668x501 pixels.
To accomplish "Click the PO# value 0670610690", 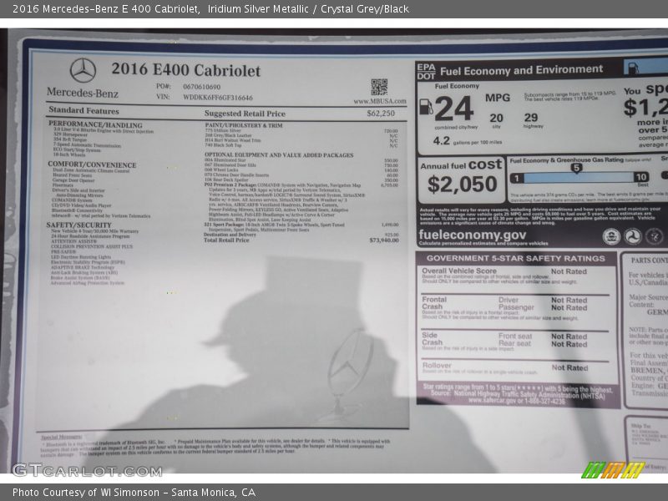I will click(x=201, y=87).
